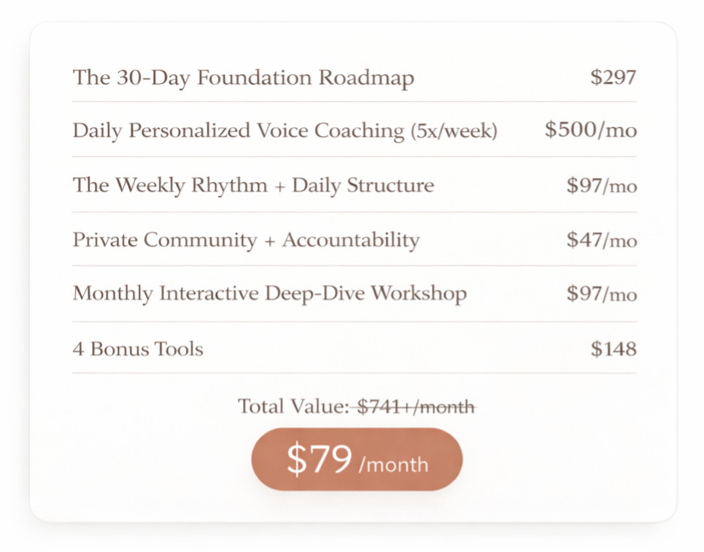Viewport: 704px width, 552px height.
Task: Click the Deep-Dive Workshop $97/mo price
Action: point(601,294)
